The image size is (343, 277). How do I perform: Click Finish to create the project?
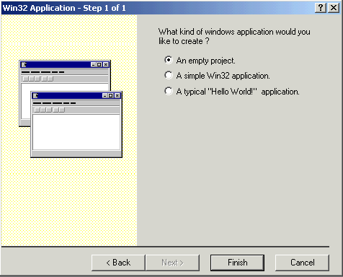coord(237,263)
